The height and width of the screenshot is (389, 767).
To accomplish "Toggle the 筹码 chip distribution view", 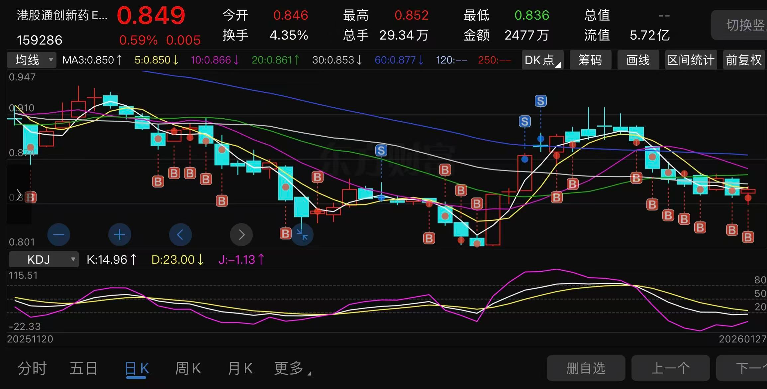I will [590, 60].
